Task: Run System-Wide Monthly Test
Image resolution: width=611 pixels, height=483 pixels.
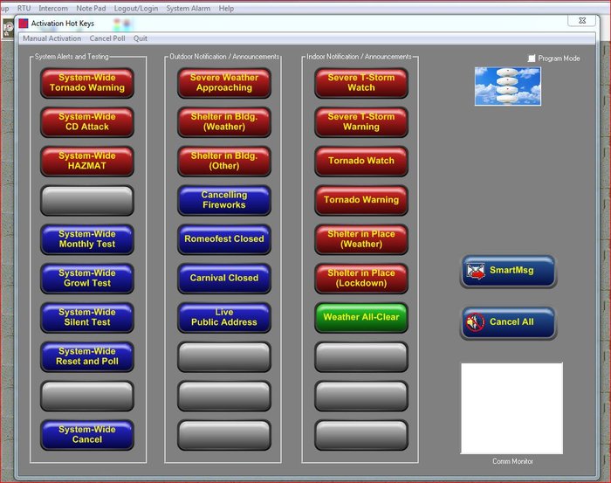Action: (x=87, y=239)
